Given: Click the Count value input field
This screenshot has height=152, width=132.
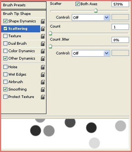Looking at the screenshot, I should (x=120, y=27).
